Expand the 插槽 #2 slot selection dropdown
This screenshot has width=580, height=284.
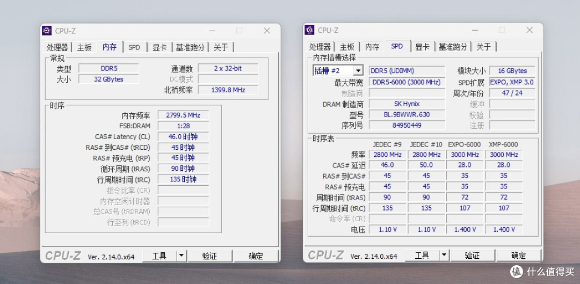pos(358,71)
